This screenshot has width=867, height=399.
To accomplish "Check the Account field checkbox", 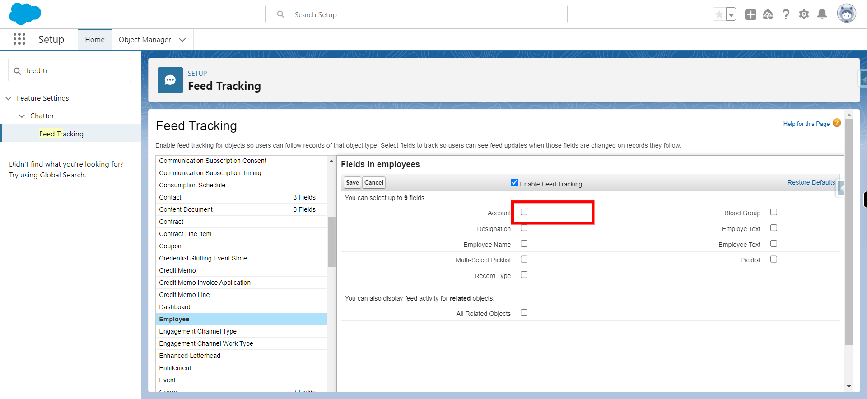I will click(524, 212).
